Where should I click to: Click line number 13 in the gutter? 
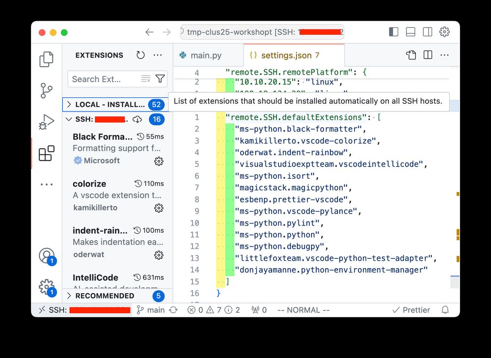(194, 258)
